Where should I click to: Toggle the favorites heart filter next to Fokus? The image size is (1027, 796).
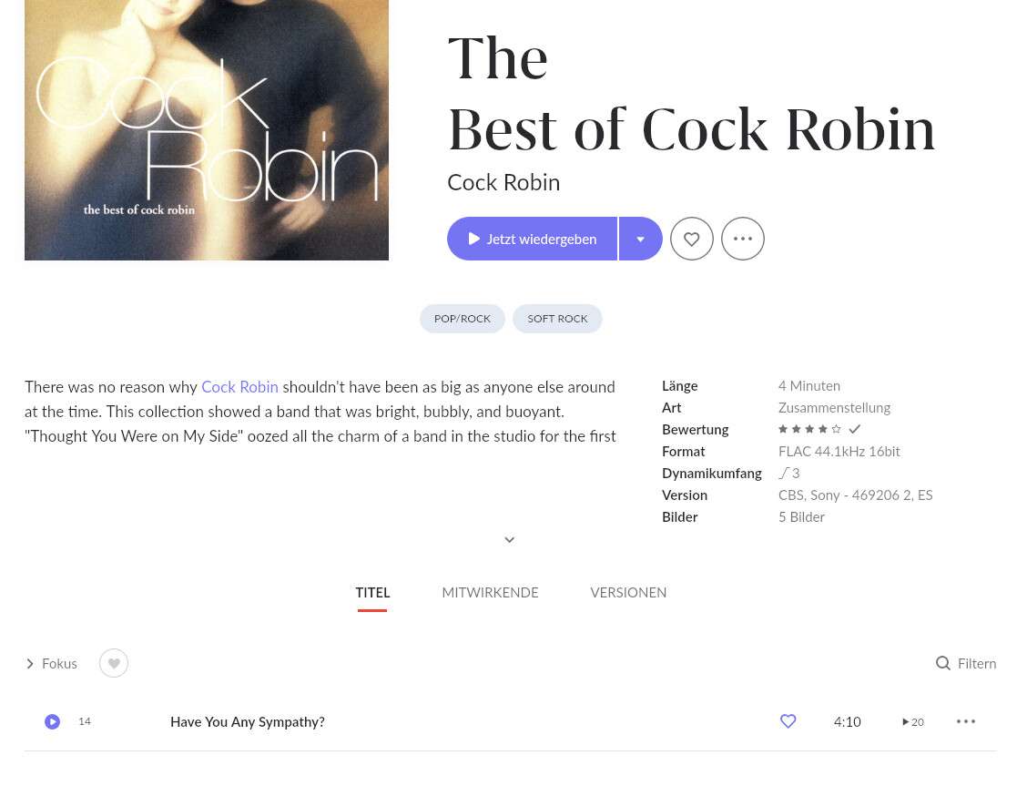(x=114, y=663)
